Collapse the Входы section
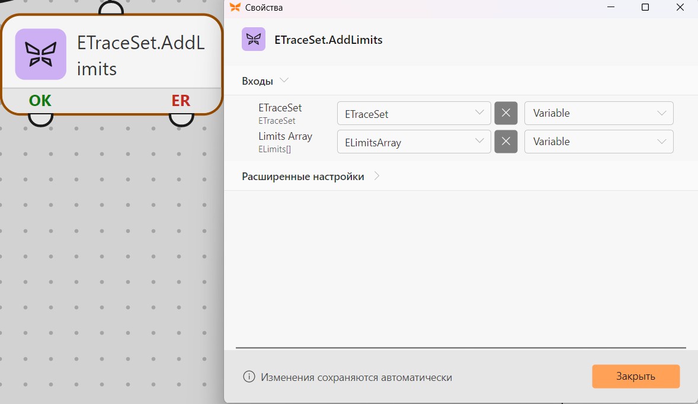The image size is (698, 404). [284, 81]
